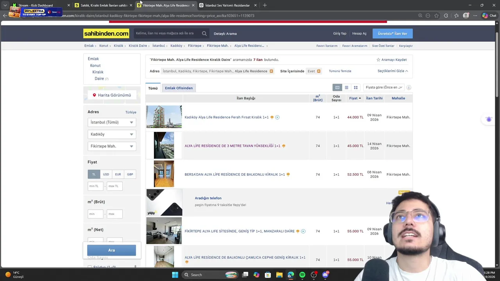Click the map pin Harita Görünümü icon

(x=94, y=95)
